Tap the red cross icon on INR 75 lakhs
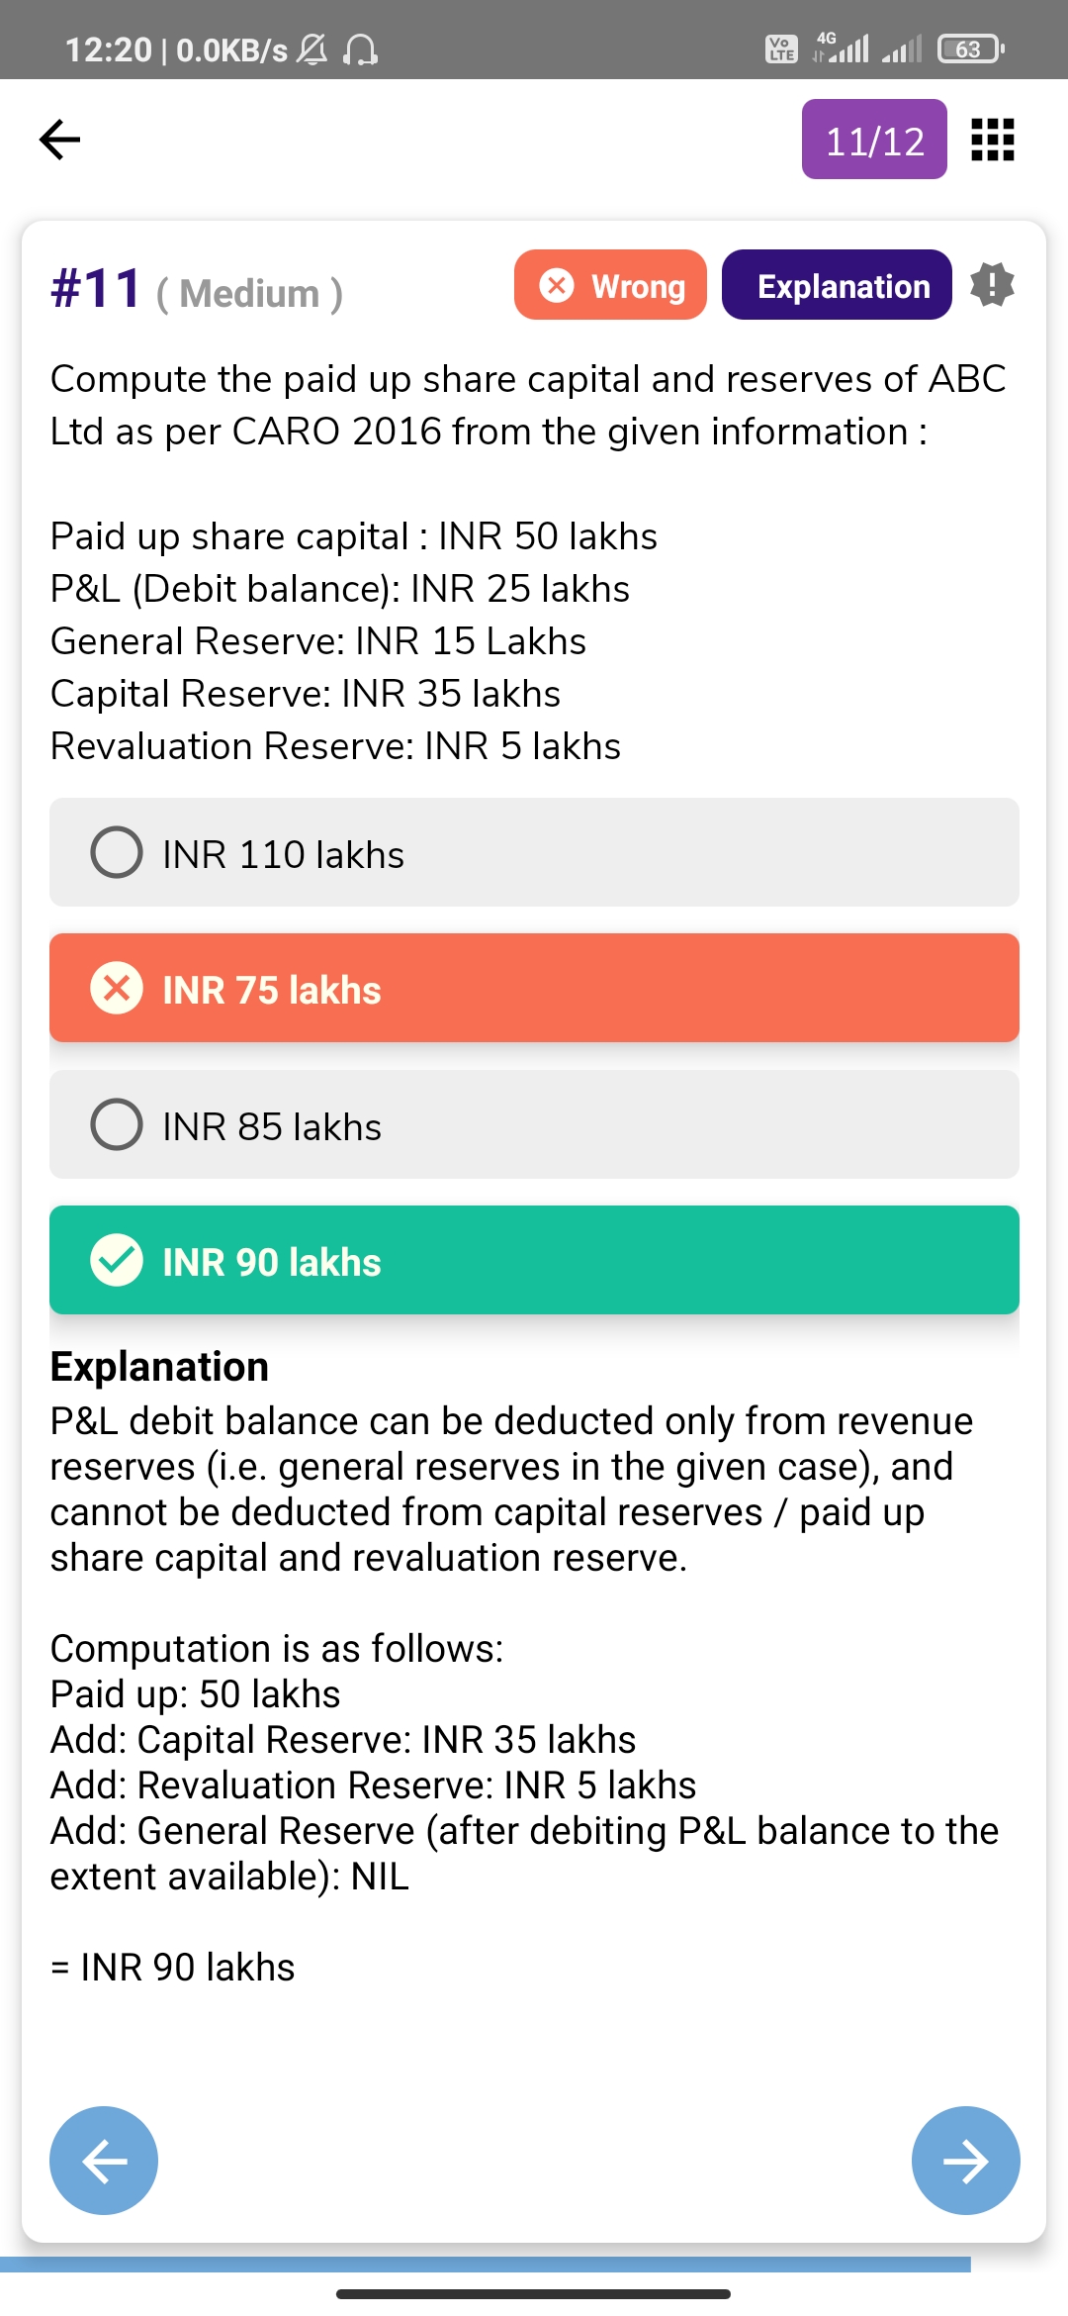Screen dimensions: 1068x2316 [x=117, y=988]
